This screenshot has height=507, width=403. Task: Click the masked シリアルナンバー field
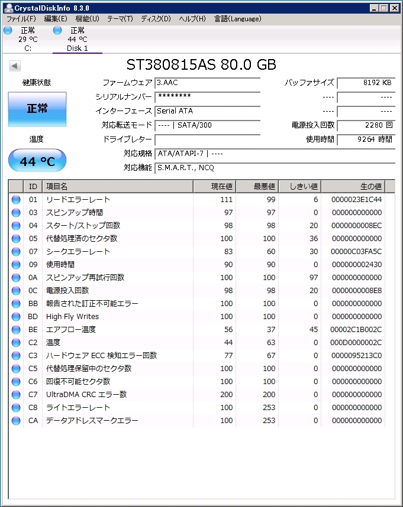pos(208,97)
